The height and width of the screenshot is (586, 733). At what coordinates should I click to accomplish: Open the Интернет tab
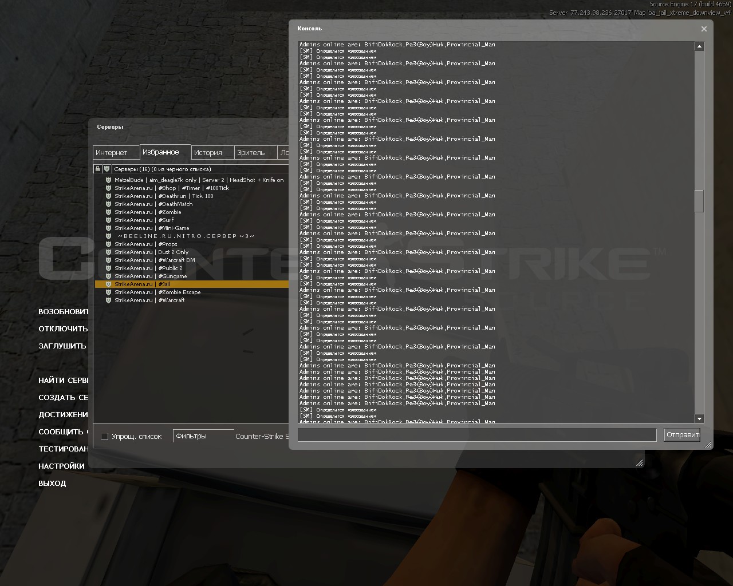pyautogui.click(x=116, y=153)
